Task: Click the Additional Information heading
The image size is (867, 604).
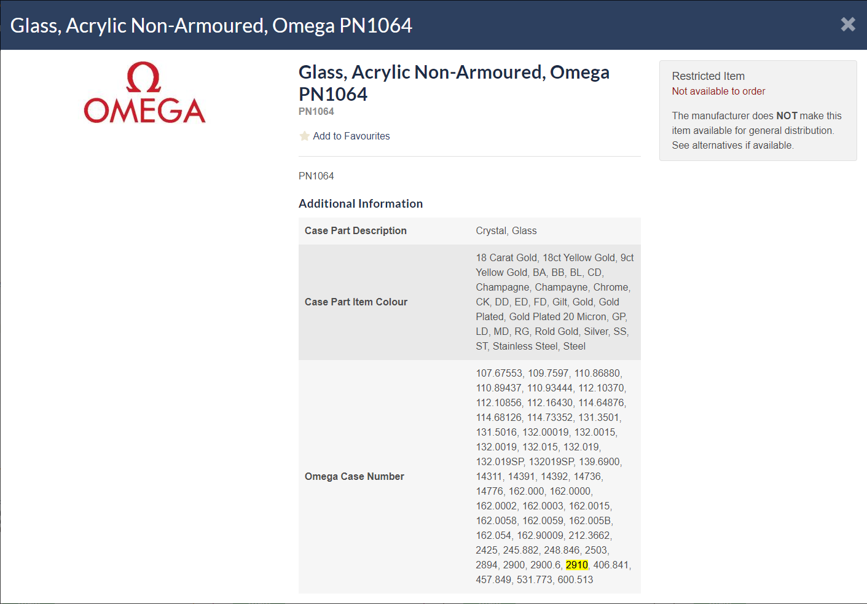Action: tap(360, 203)
